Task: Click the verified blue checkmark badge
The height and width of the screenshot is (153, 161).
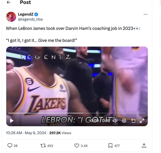Action: tap(36, 14)
